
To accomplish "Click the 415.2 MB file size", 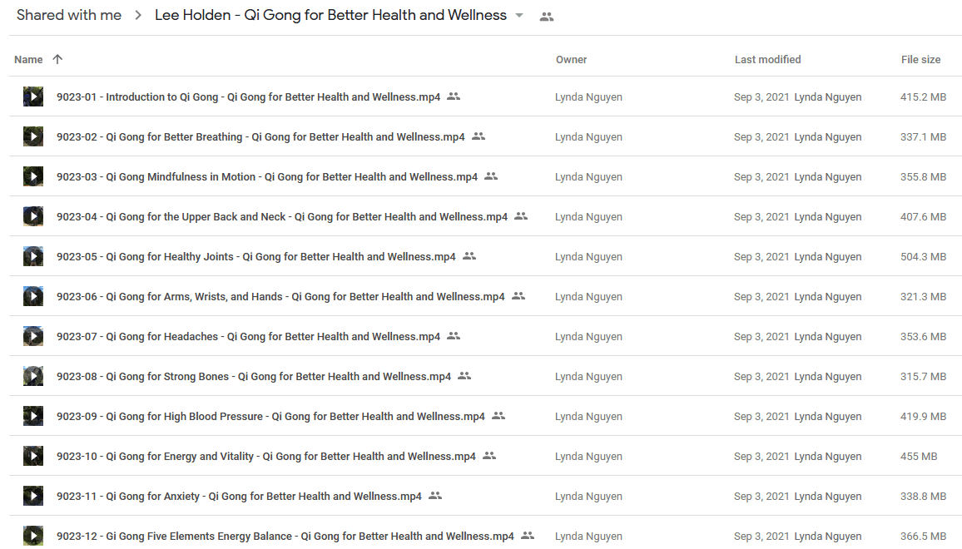I will pyautogui.click(x=924, y=97).
